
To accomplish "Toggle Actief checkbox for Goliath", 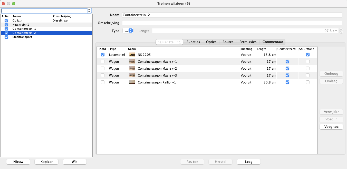I will click(6, 20).
